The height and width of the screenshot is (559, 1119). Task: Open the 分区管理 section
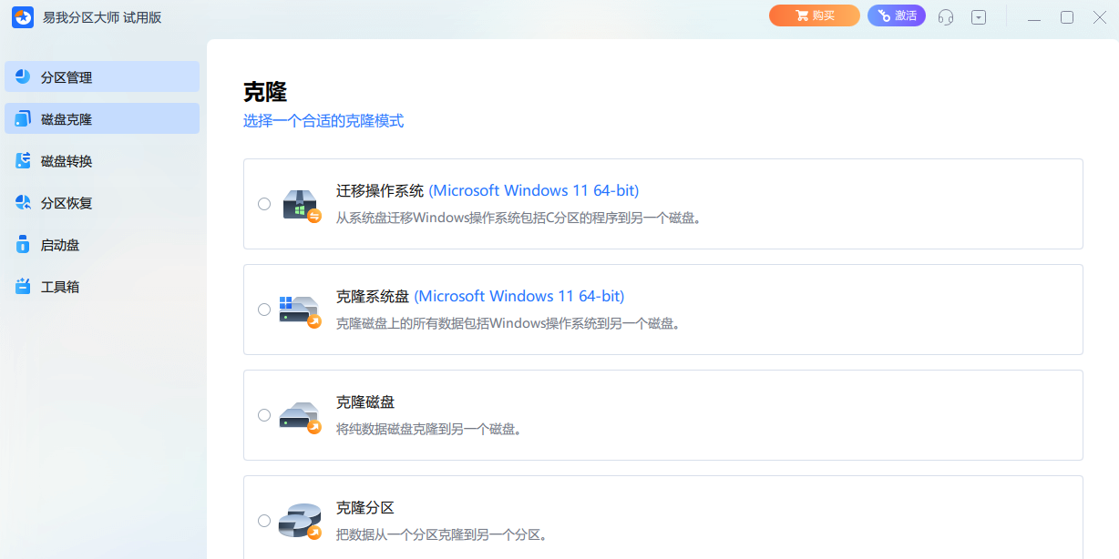pyautogui.click(x=102, y=77)
